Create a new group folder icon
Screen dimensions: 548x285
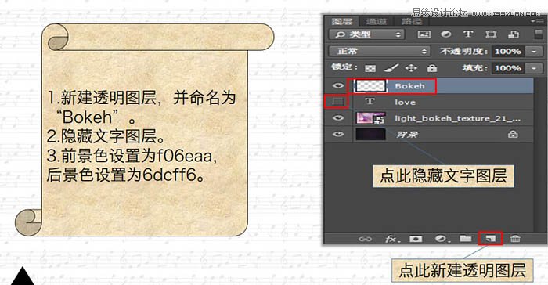[466, 239]
